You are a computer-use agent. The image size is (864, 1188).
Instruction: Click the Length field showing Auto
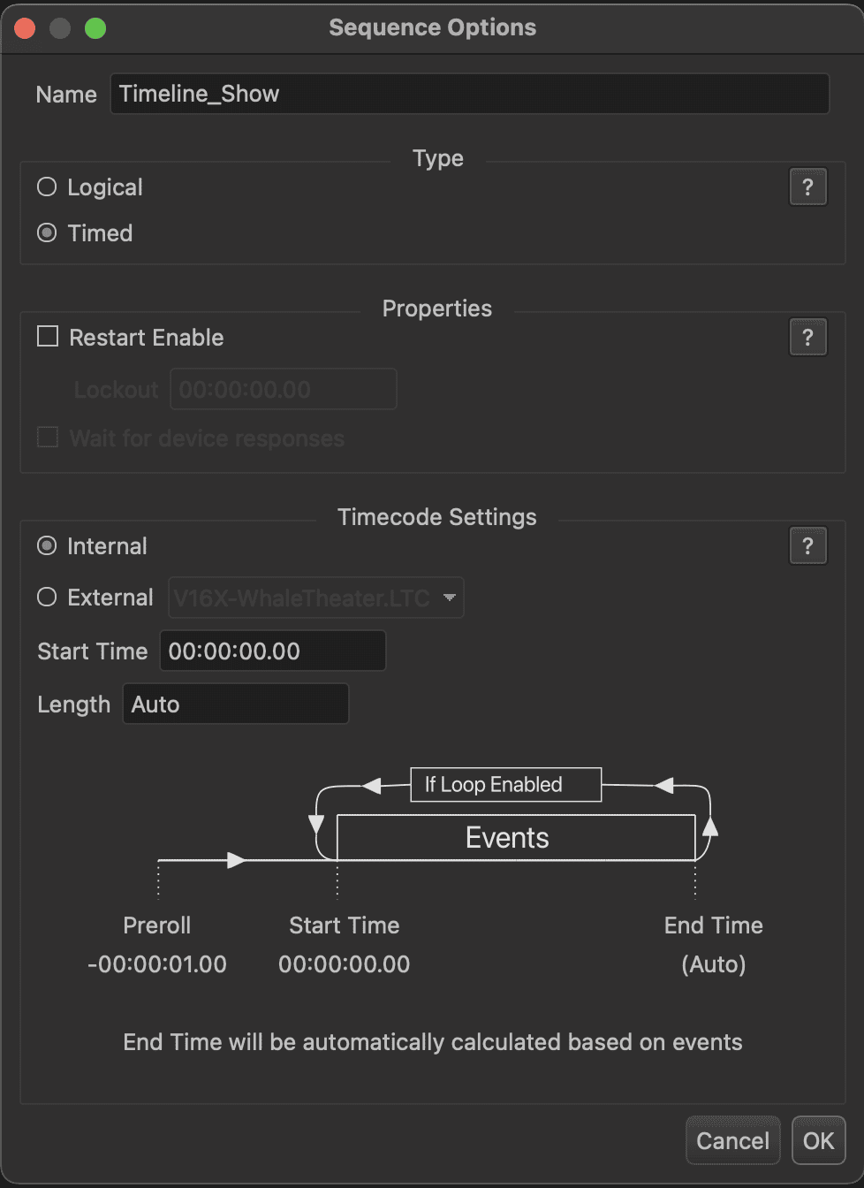coord(235,704)
